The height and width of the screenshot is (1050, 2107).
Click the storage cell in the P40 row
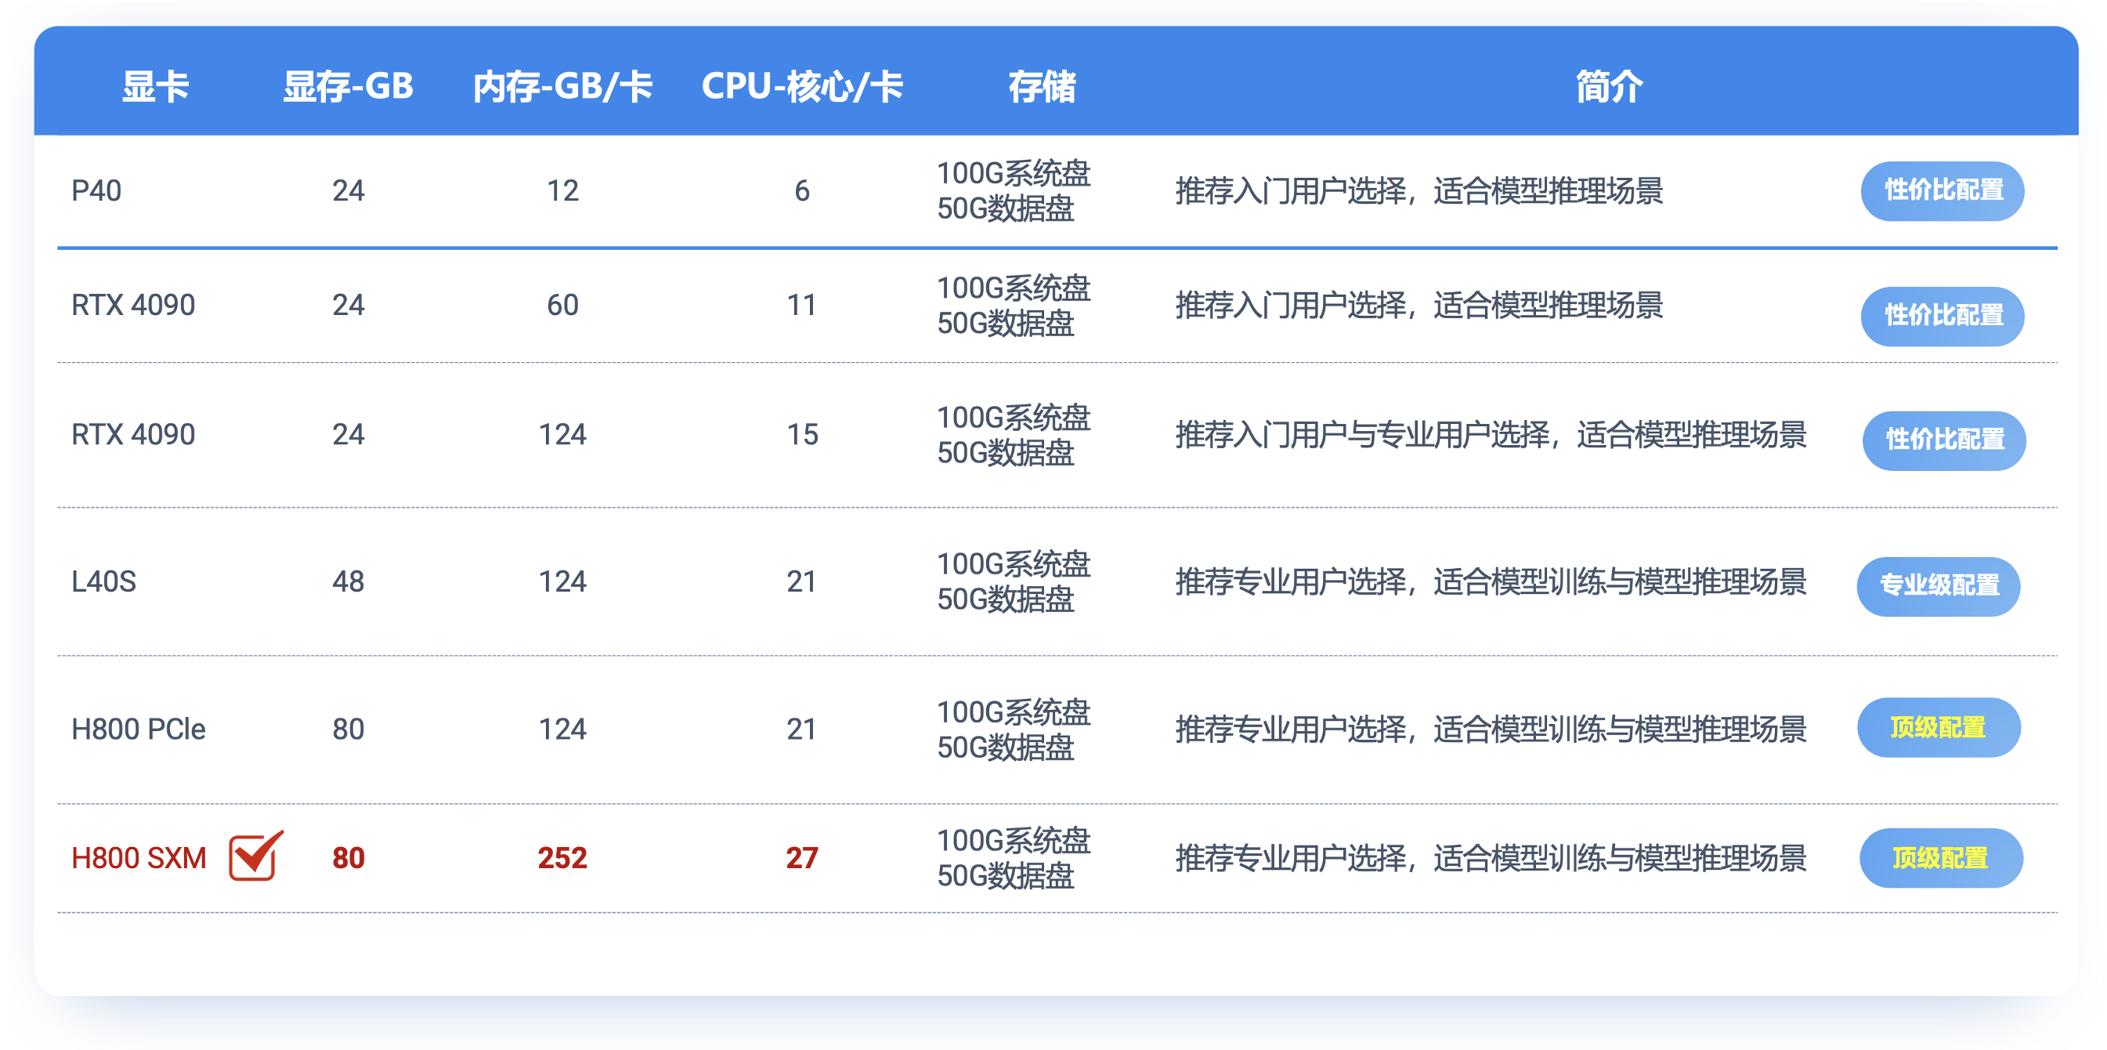click(x=1014, y=190)
